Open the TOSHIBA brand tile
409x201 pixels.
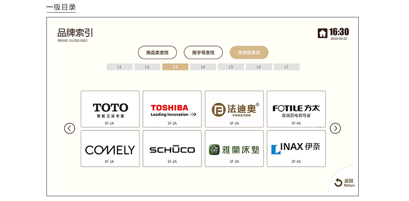click(172, 109)
